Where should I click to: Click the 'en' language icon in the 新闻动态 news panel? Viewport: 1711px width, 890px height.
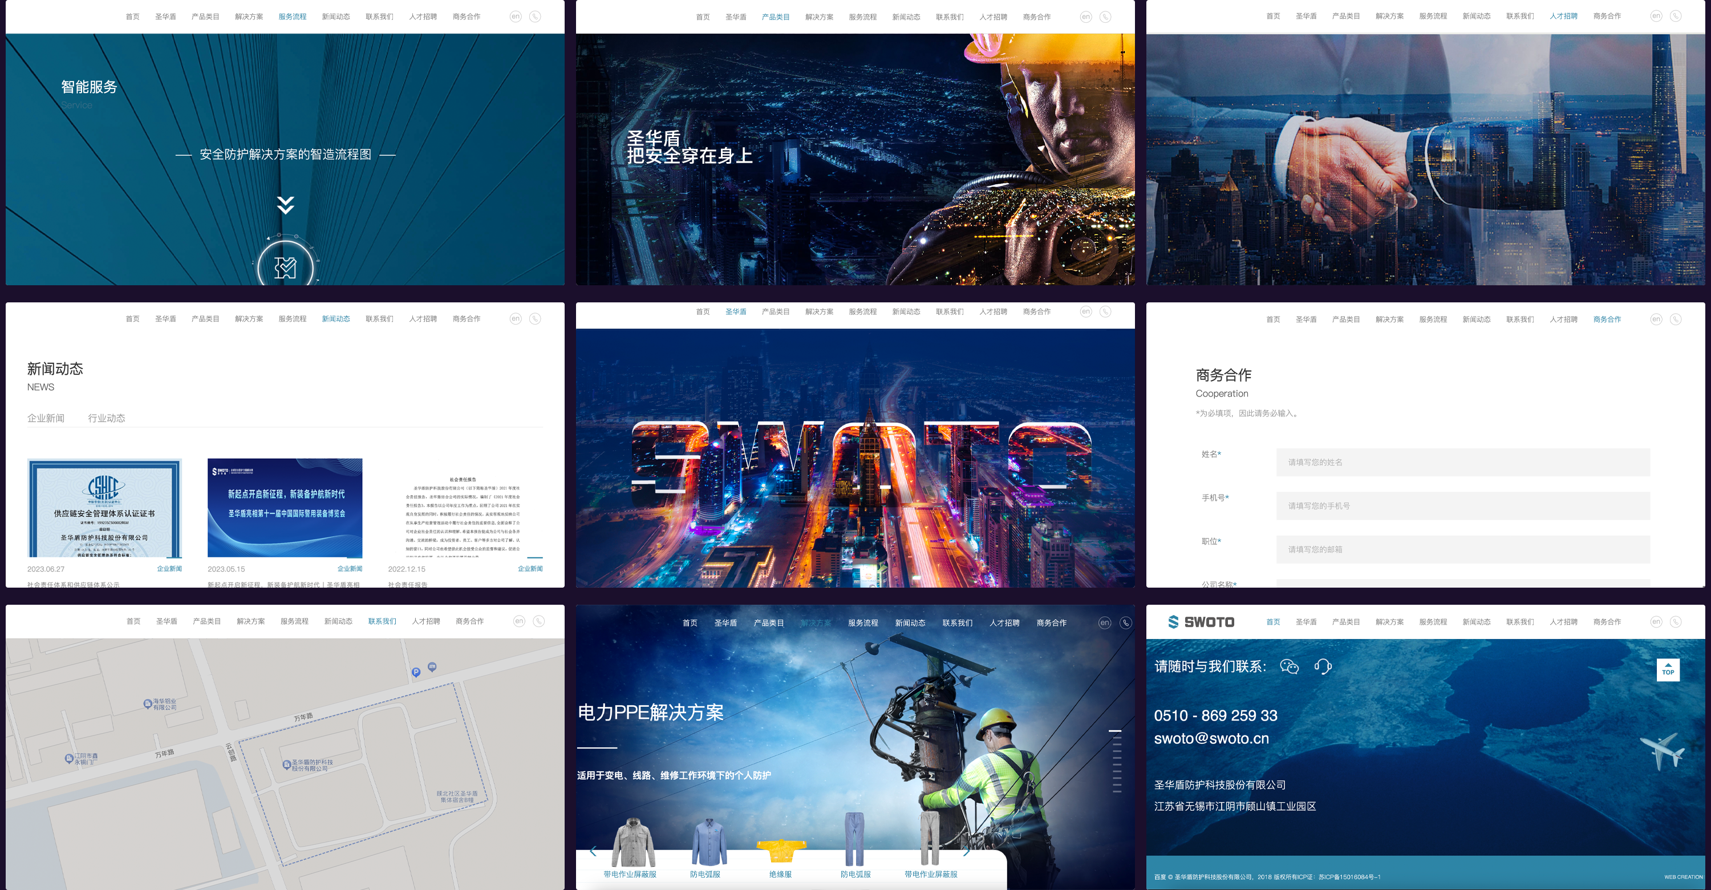(516, 319)
